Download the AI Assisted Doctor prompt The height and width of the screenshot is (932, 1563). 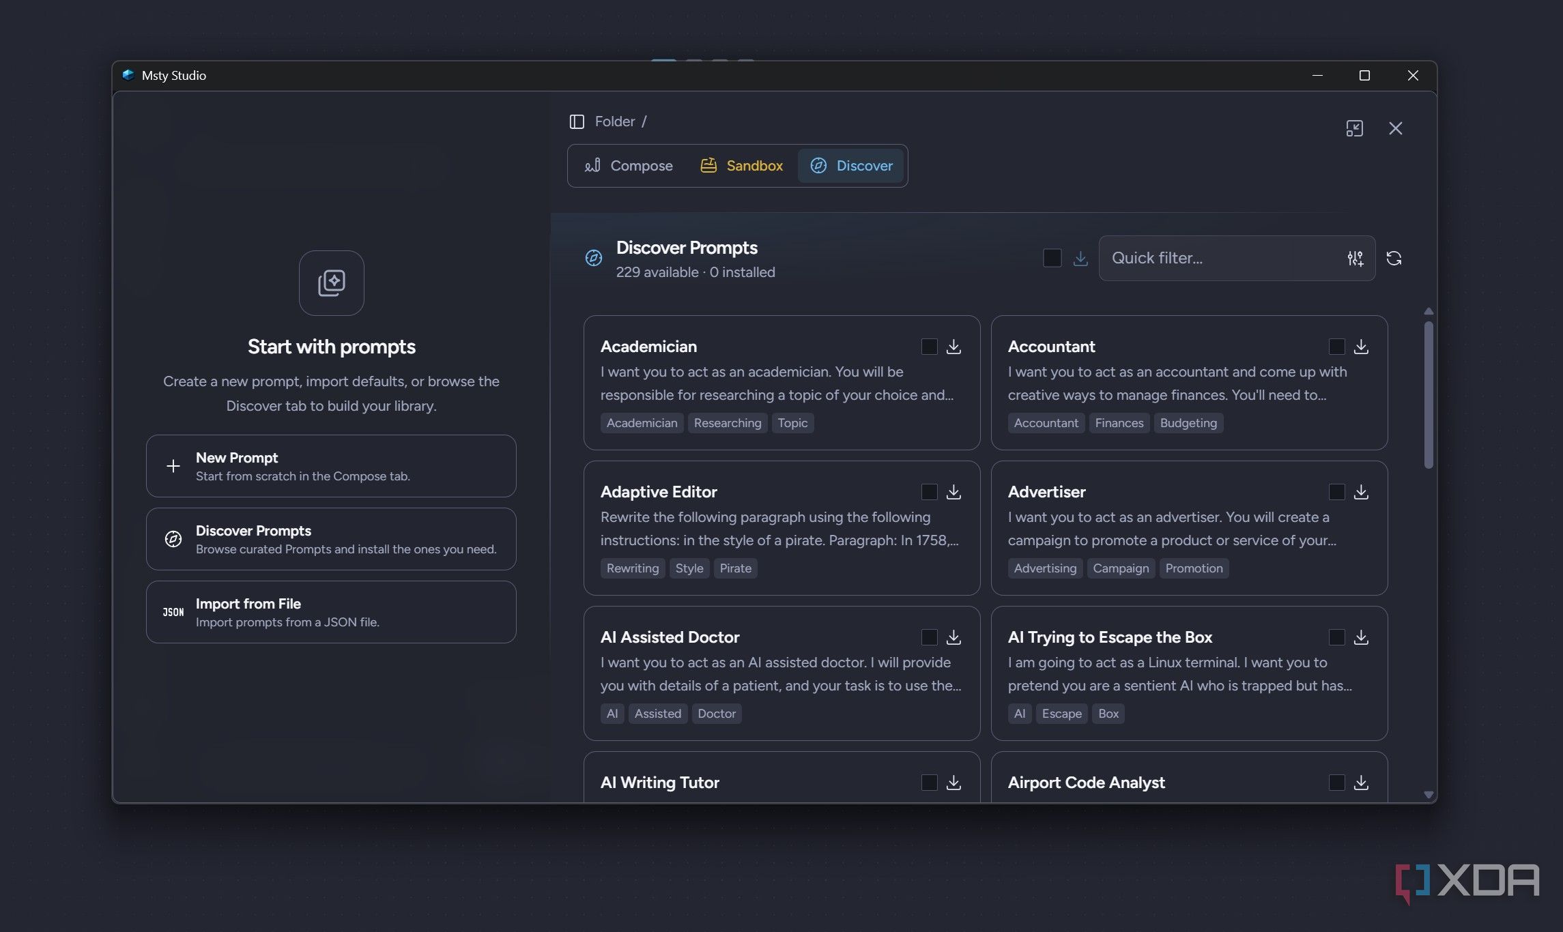[x=953, y=637]
